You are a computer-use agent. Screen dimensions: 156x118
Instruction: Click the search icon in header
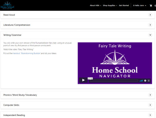[155, 6]
